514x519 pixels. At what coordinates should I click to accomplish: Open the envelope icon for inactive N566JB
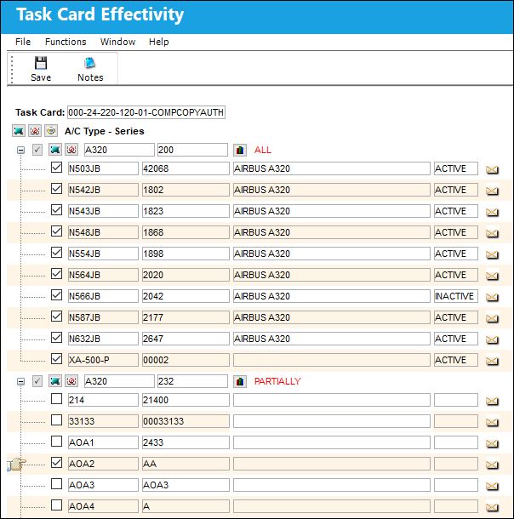coord(492,297)
